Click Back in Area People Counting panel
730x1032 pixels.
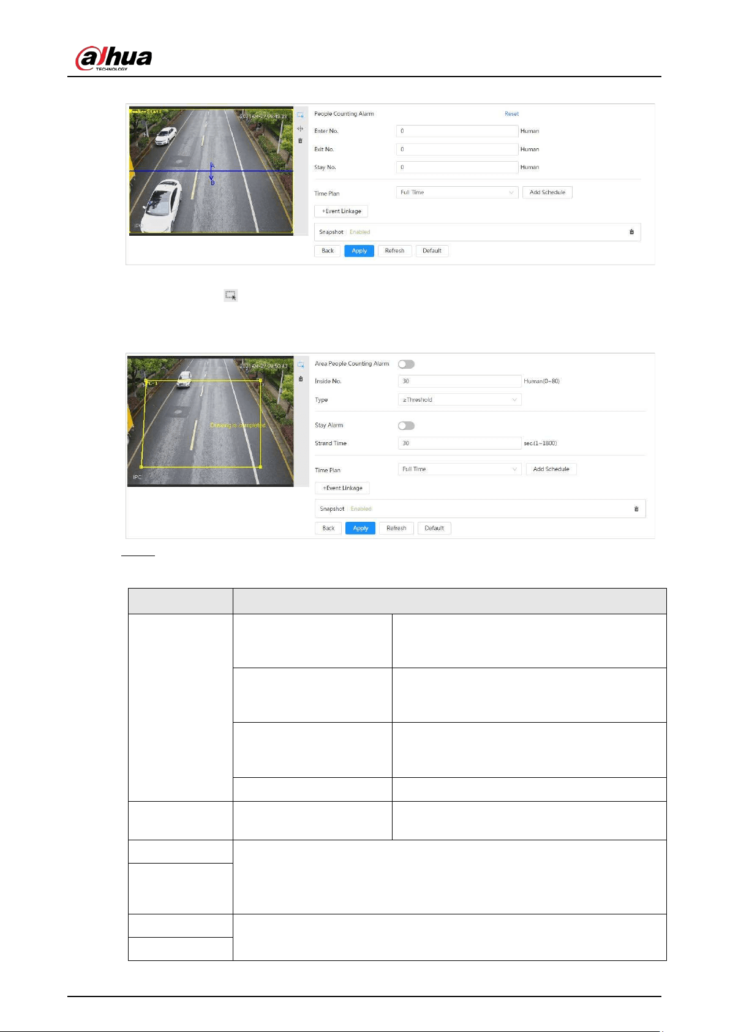click(328, 528)
